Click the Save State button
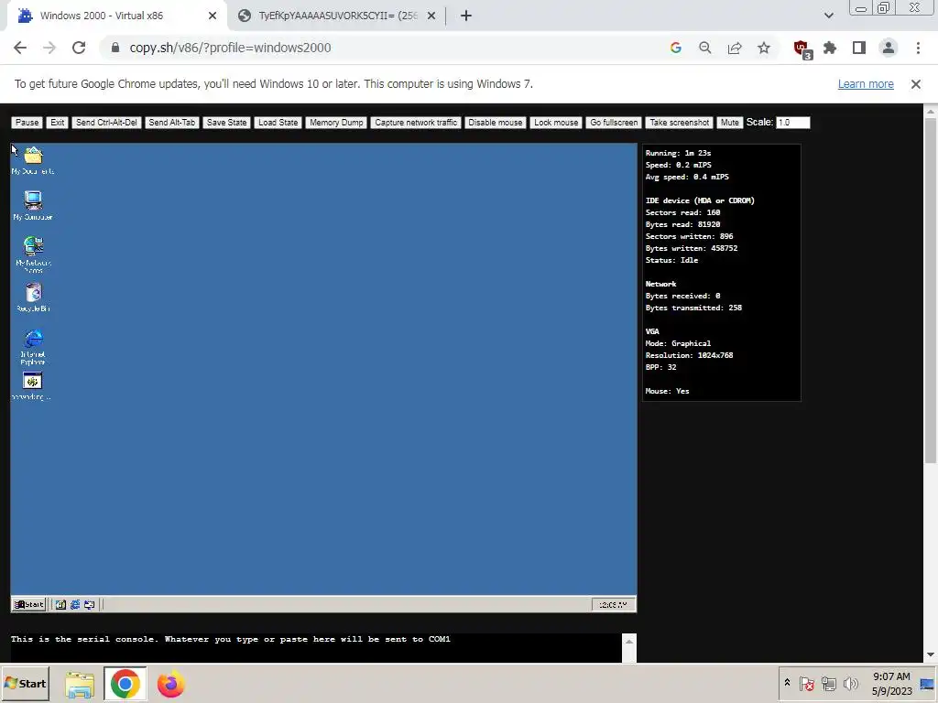The height and width of the screenshot is (703, 938). [227, 123]
